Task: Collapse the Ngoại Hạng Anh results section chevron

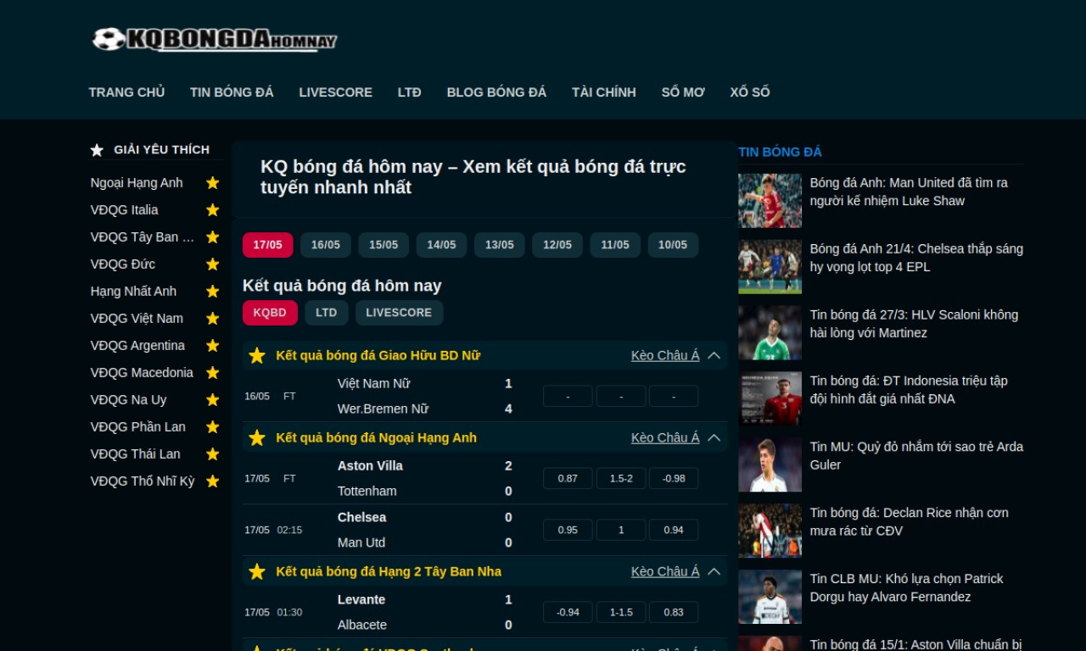Action: click(x=714, y=437)
